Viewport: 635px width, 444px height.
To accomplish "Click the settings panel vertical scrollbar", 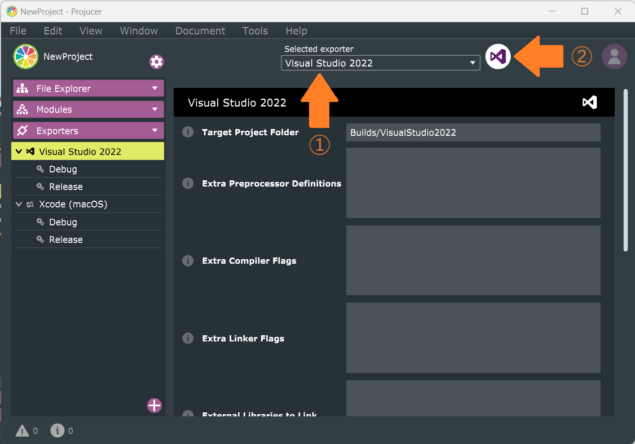I will tap(625, 170).
